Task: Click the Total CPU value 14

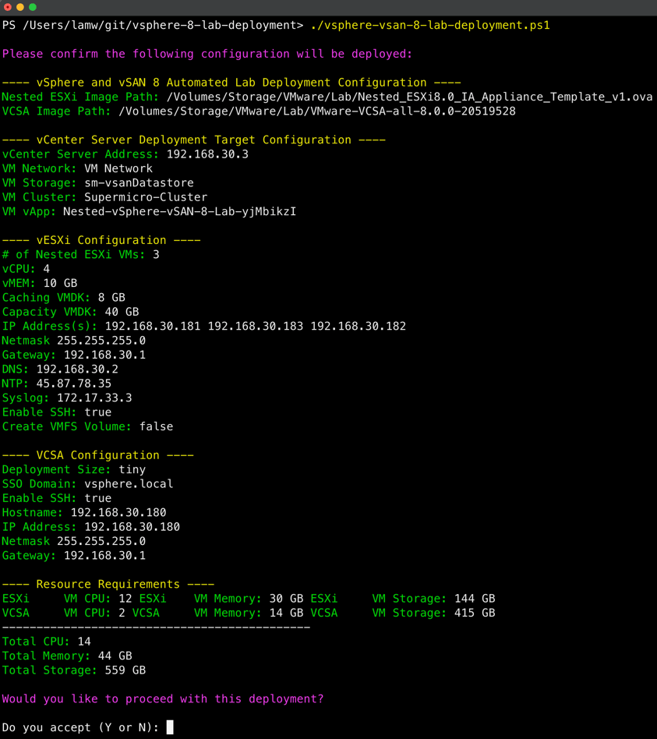Action: tap(84, 642)
